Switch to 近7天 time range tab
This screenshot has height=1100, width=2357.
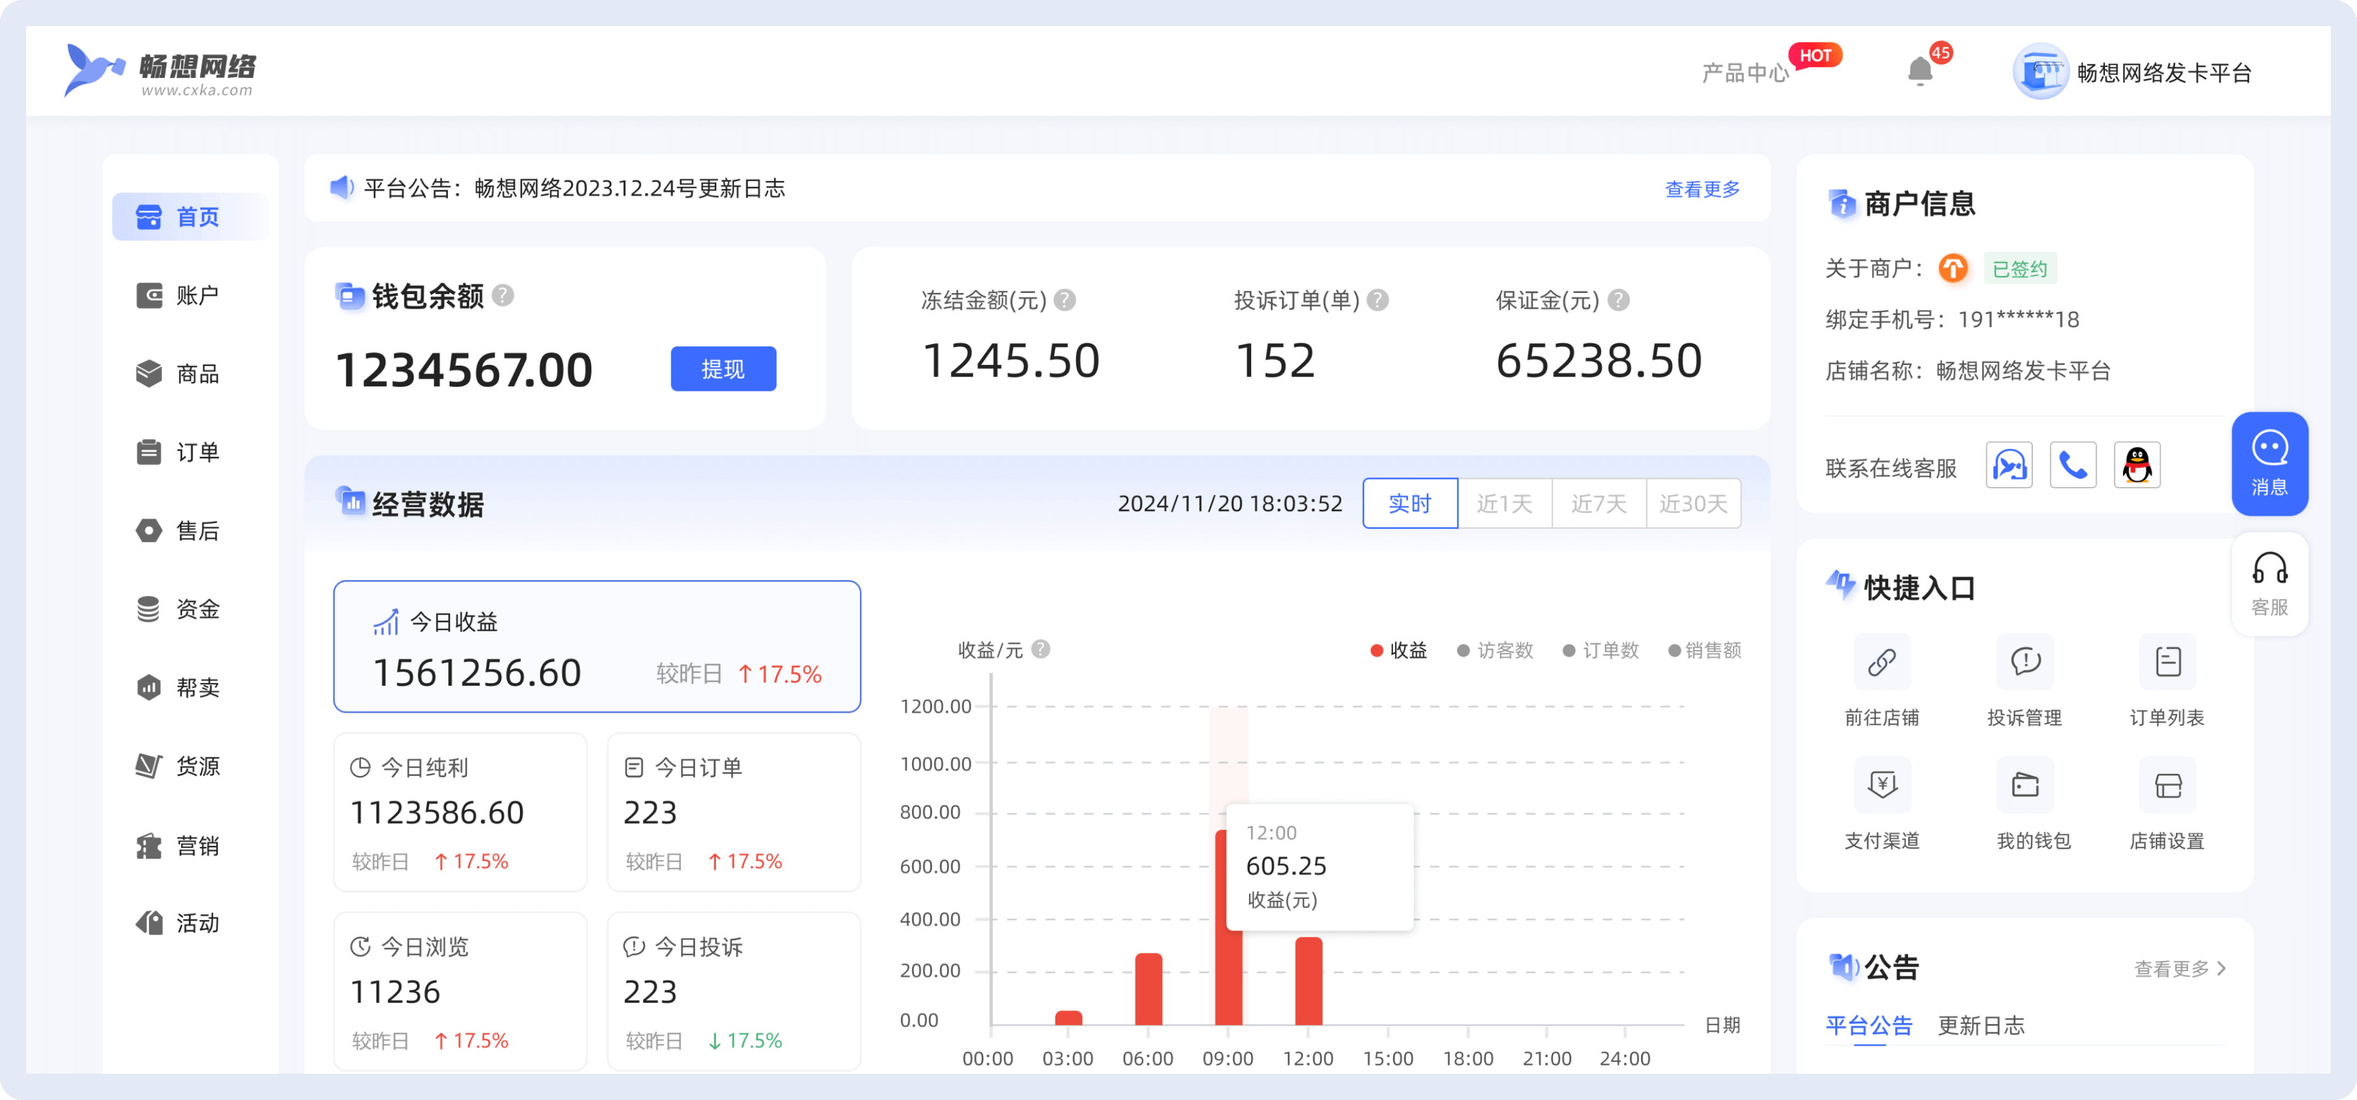[1599, 503]
